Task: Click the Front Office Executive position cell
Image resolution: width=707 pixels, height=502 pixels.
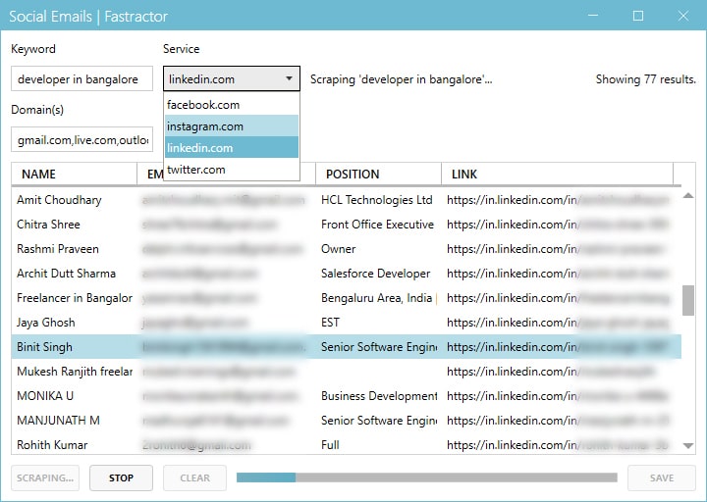Action: 377,225
